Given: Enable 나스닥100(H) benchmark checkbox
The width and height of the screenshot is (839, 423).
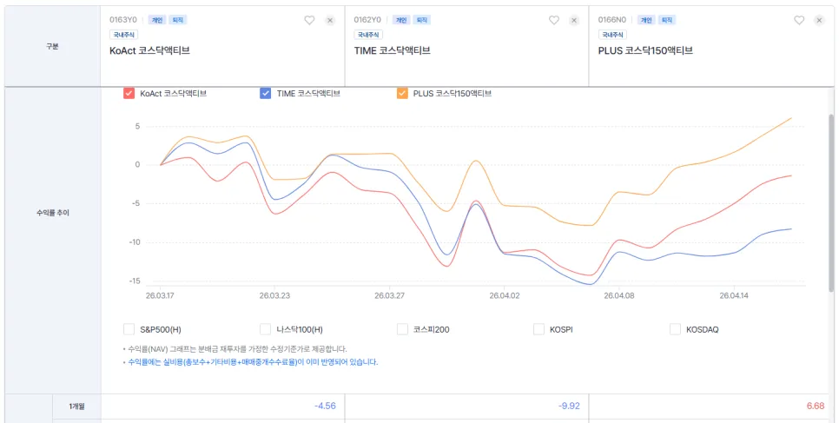Looking at the screenshot, I should click(266, 329).
